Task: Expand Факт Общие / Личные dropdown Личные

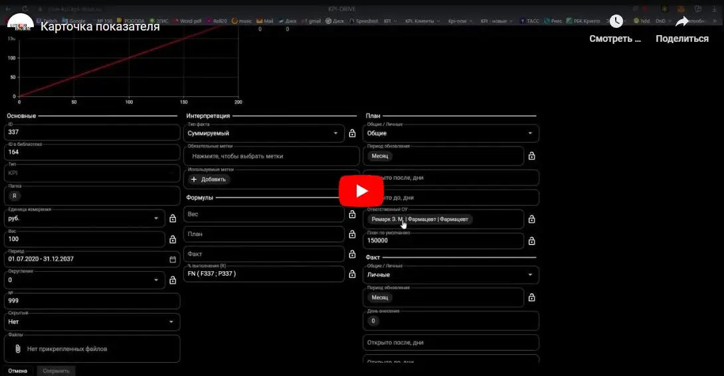Action: [x=451, y=275]
